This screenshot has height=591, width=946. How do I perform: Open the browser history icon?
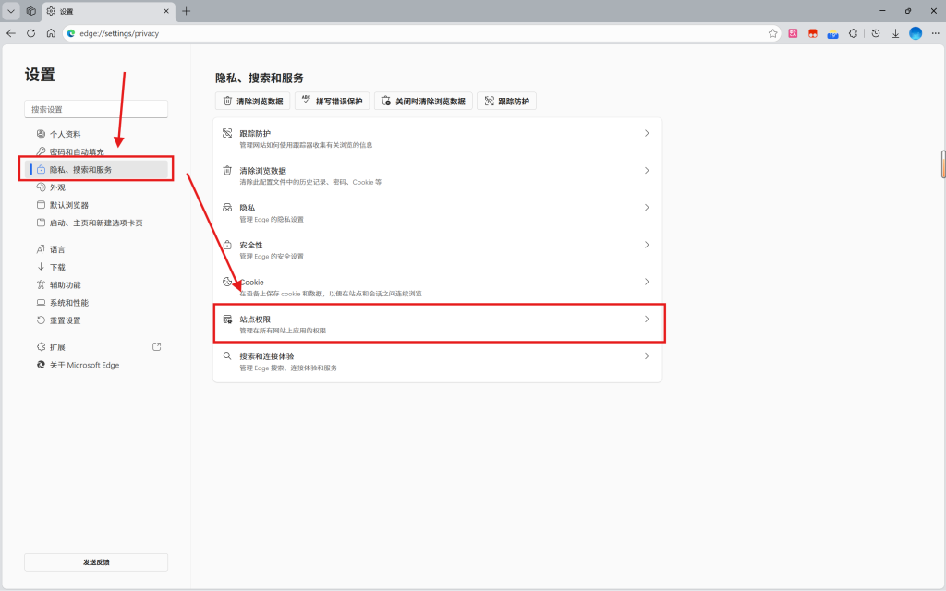[x=876, y=33]
